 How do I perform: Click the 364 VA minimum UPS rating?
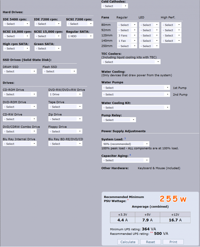point(149,229)
